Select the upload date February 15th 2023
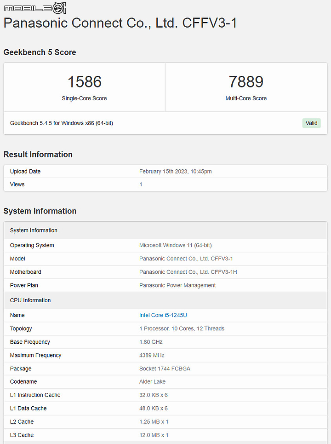331x444 pixels. coord(176,171)
